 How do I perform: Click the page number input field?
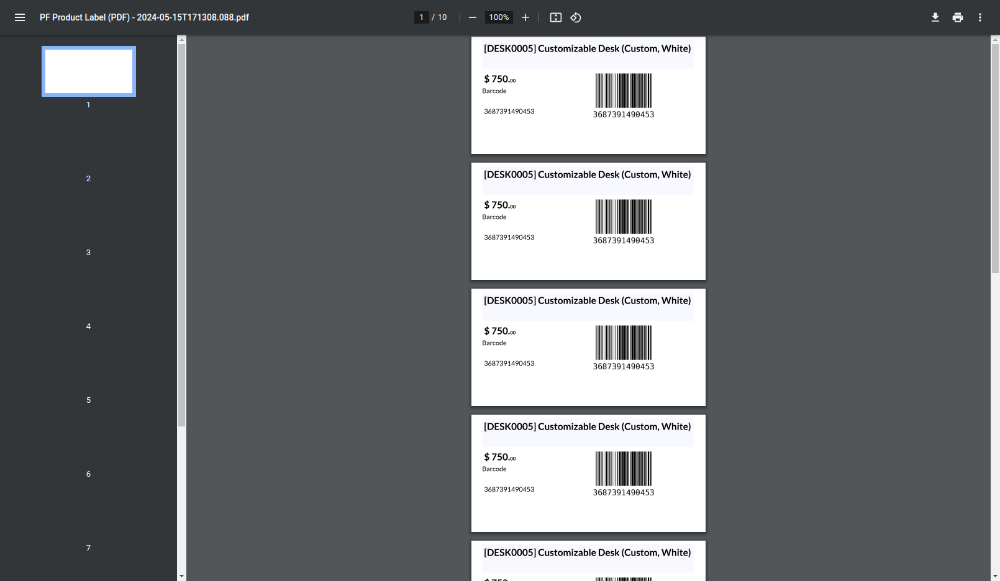click(x=422, y=17)
